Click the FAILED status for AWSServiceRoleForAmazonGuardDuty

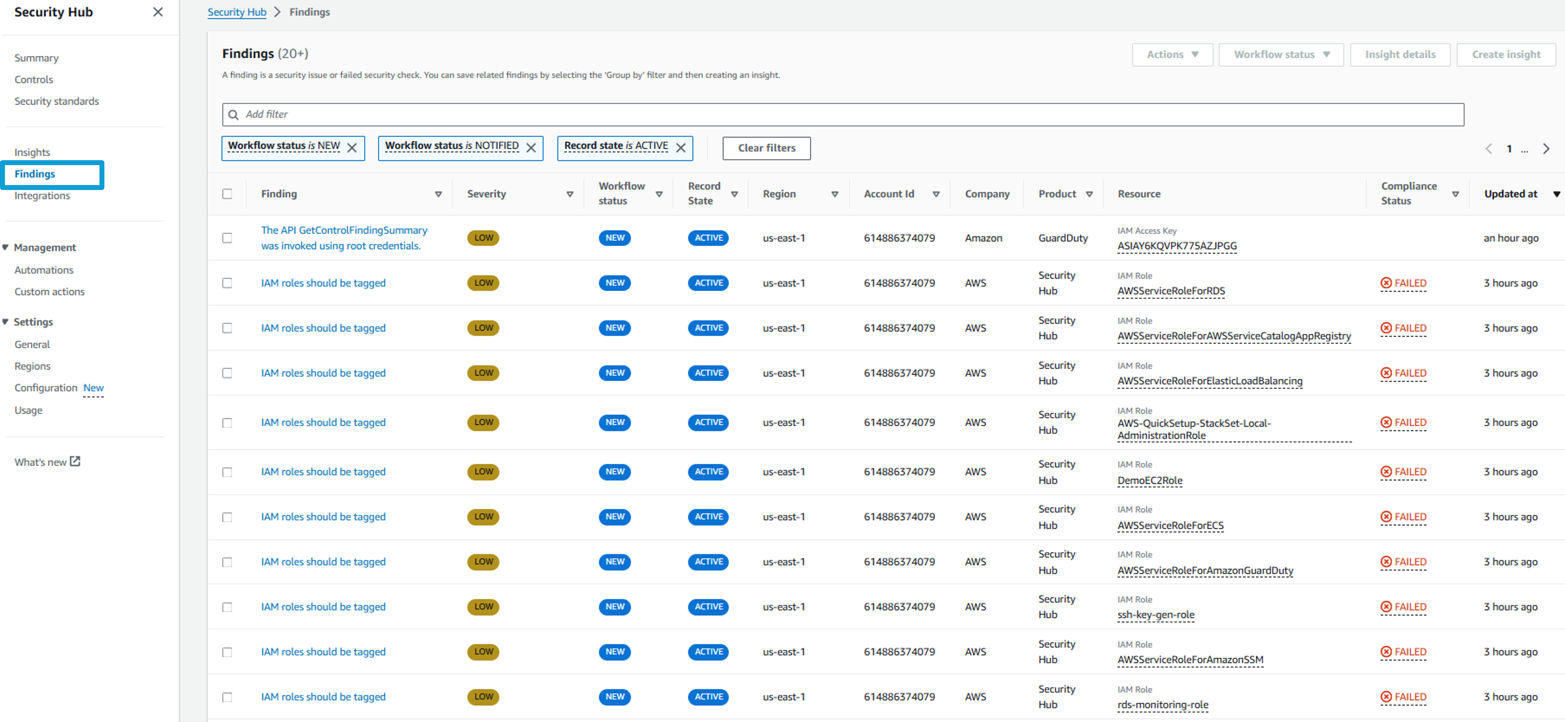pos(1403,561)
